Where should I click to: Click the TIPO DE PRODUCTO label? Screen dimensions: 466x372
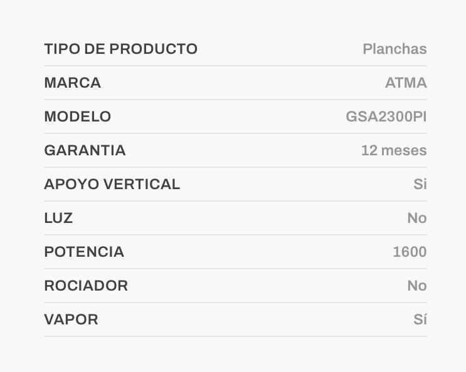(120, 49)
